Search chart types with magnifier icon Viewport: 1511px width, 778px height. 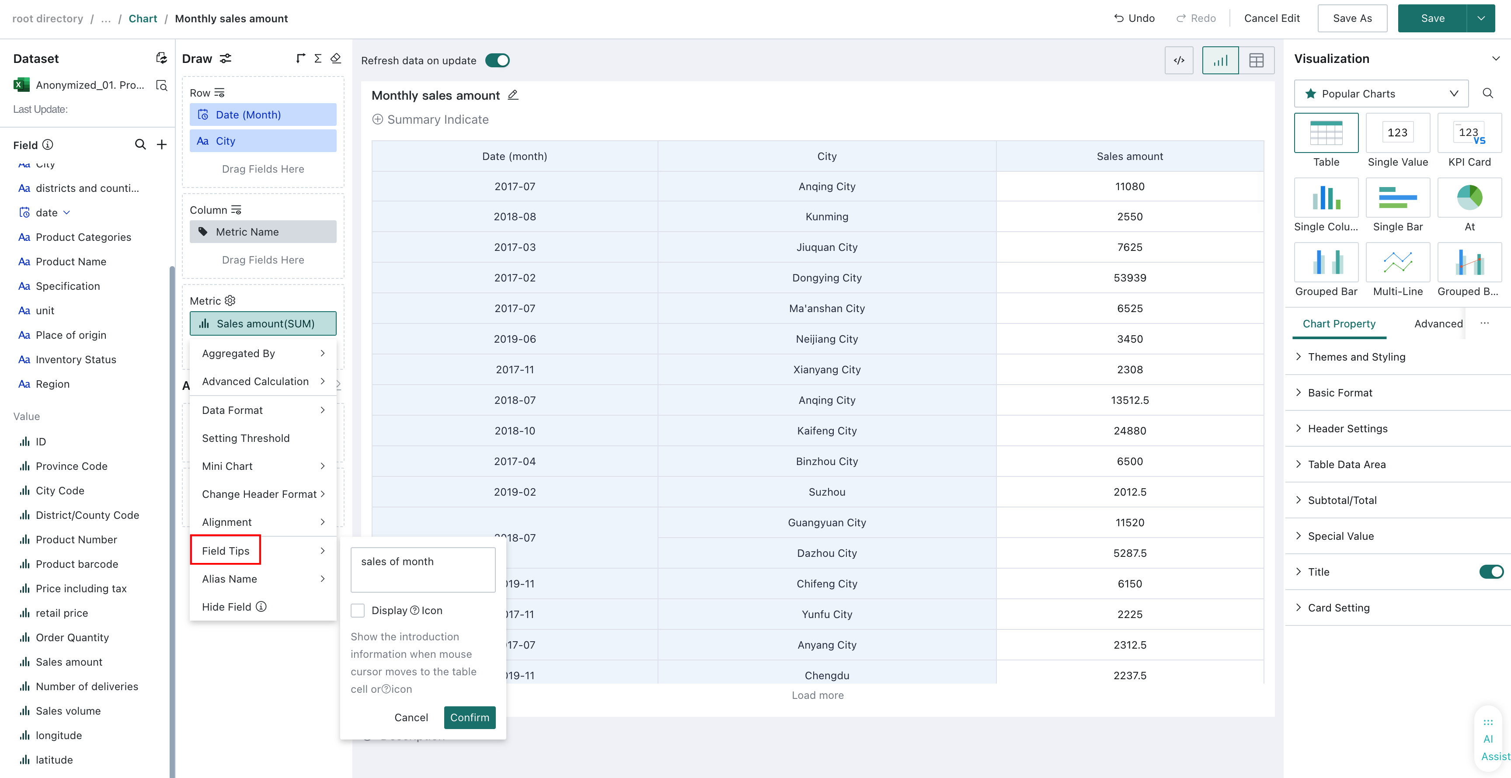(x=1487, y=93)
